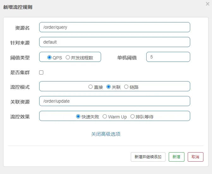This screenshot has height=174, width=212.
Task: Select 排队等待 flow control effect
Action: (x=132, y=117)
